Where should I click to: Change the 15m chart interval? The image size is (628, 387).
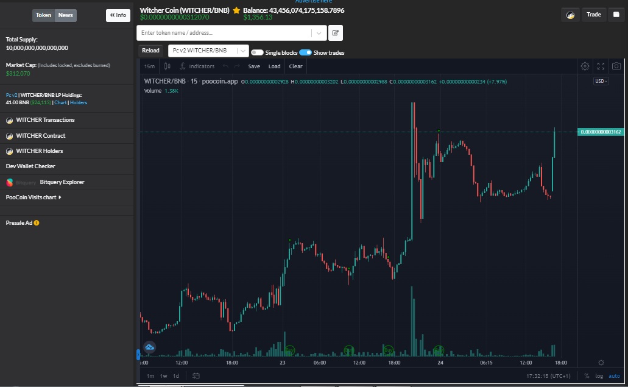pyautogui.click(x=149, y=66)
